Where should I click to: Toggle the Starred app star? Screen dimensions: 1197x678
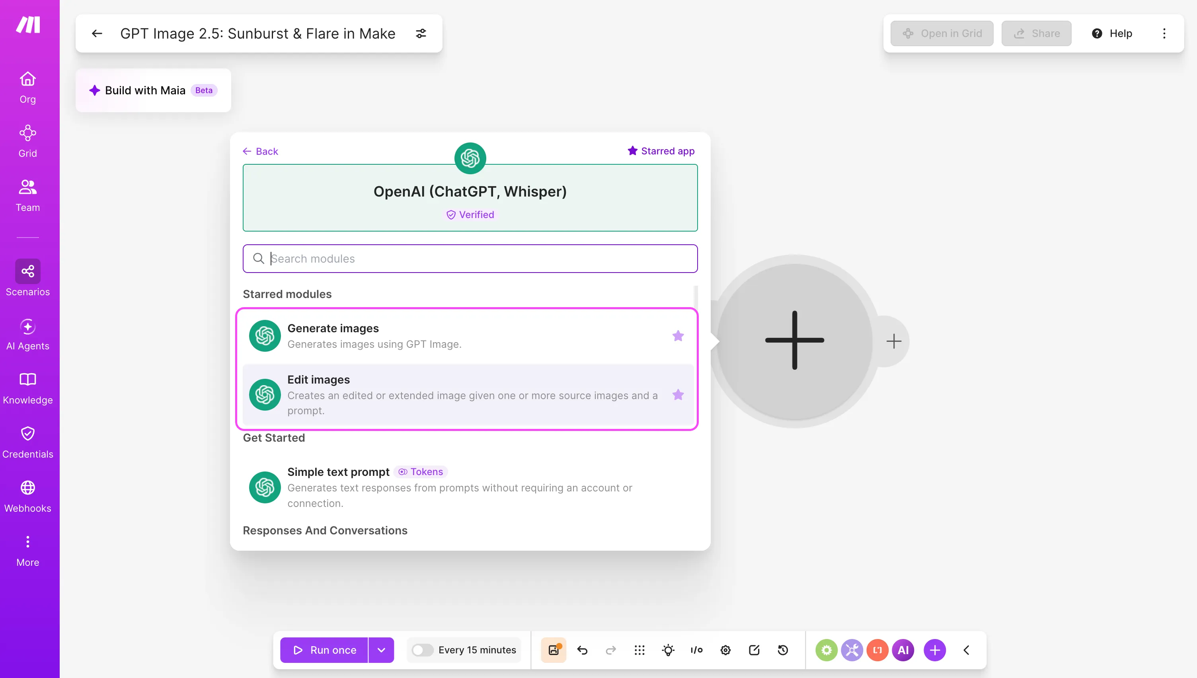661,151
